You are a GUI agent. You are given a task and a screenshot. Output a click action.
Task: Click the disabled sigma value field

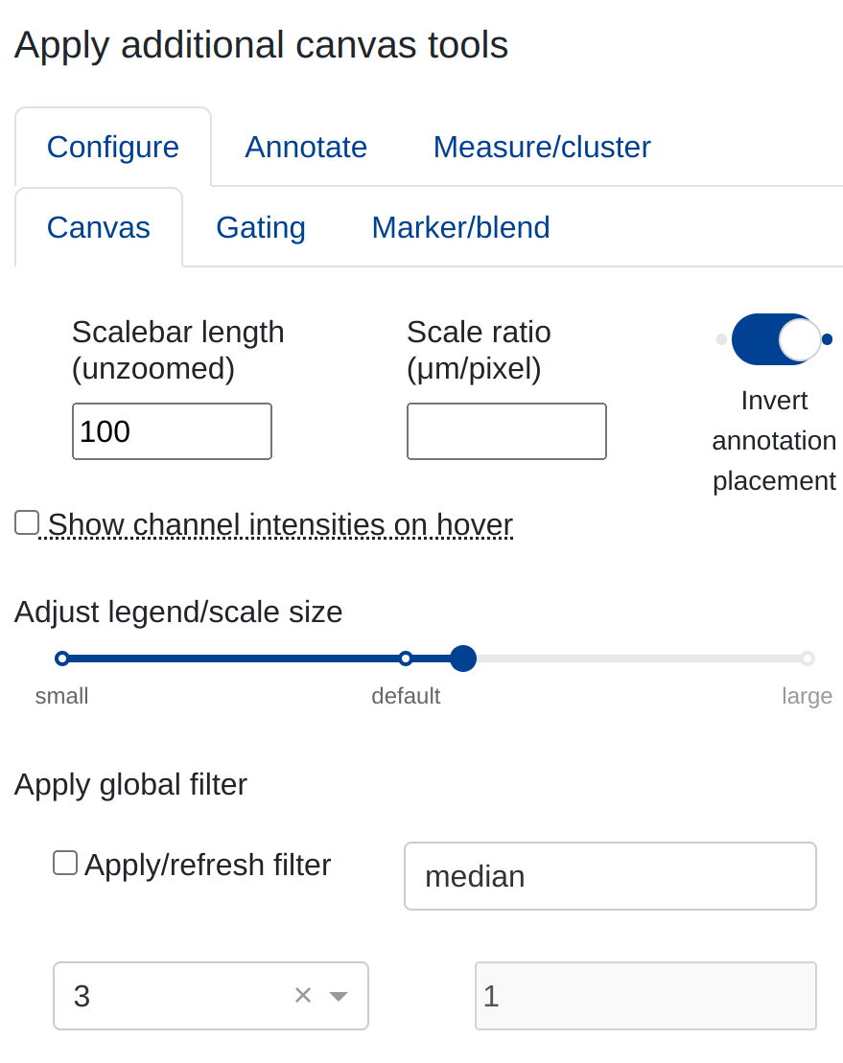645,996
